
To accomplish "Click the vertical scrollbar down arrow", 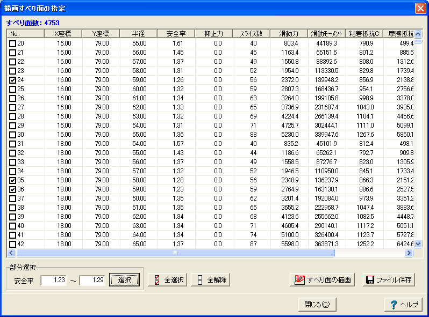I will tap(418, 244).
